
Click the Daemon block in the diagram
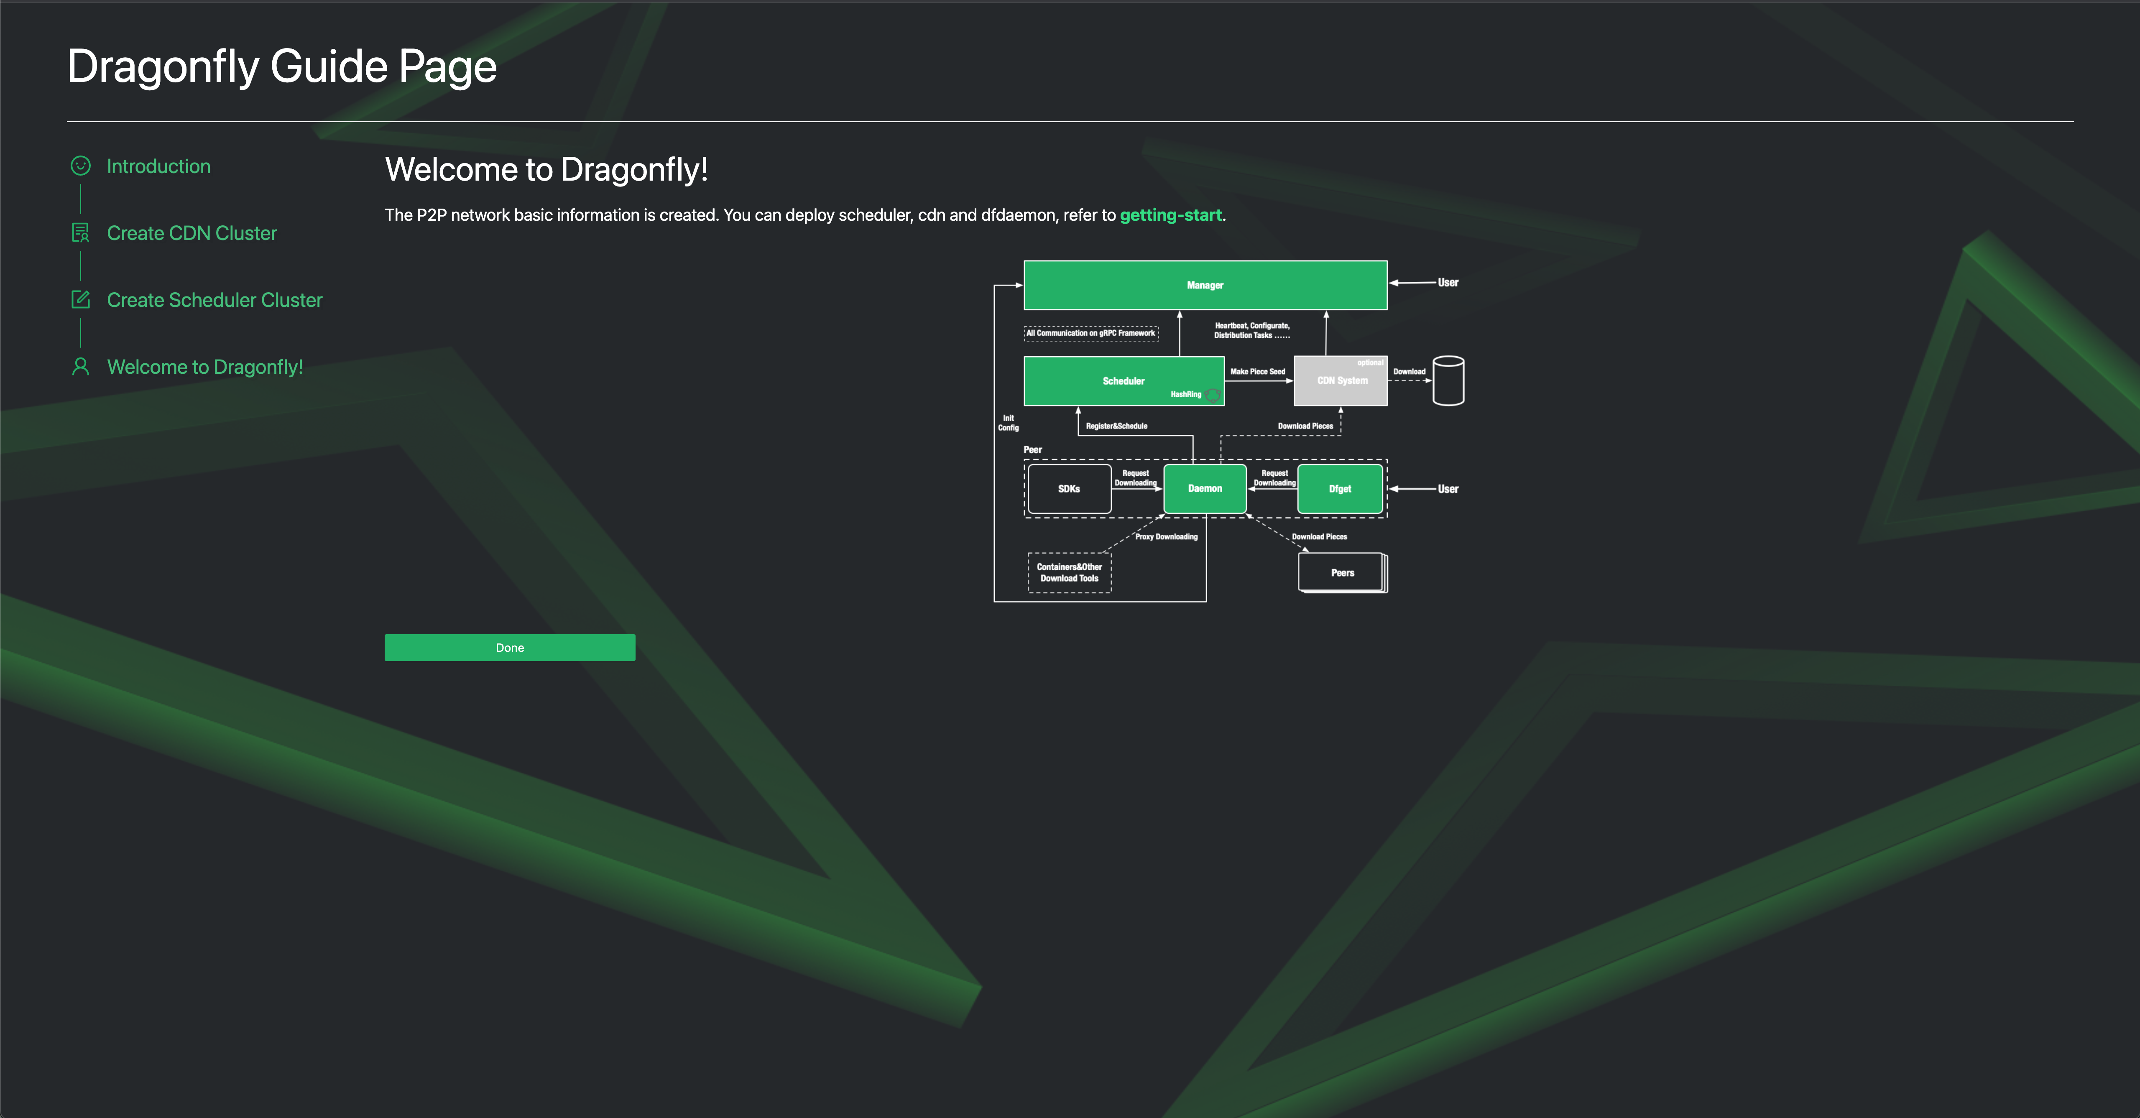tap(1205, 488)
